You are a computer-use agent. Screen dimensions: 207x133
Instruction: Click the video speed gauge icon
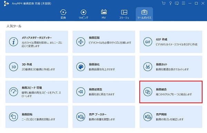click(x=13, y=92)
